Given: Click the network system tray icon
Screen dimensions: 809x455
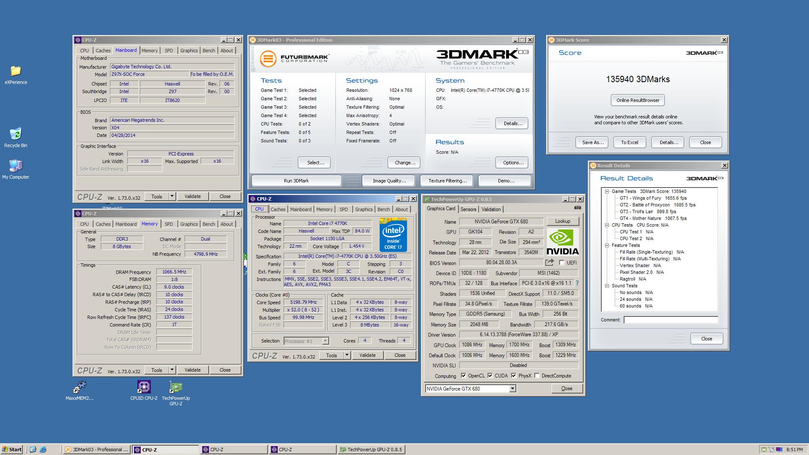Looking at the screenshot, I should tap(771, 450).
